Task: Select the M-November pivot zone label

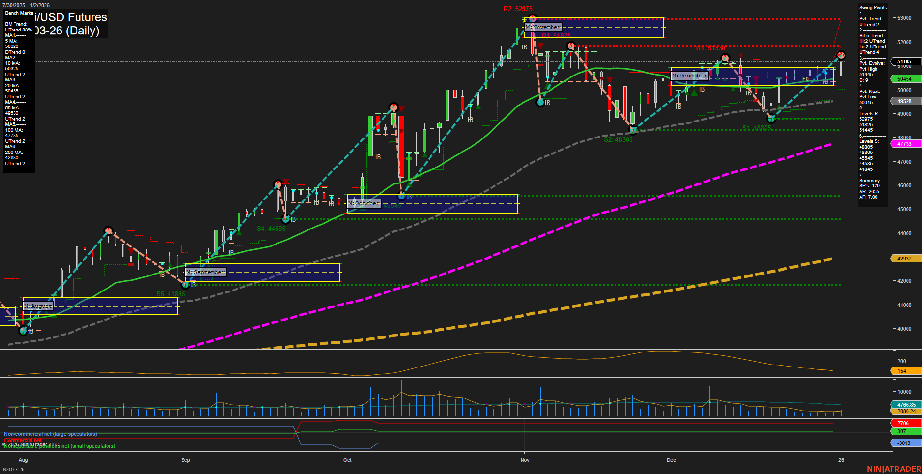Action: 543,27
